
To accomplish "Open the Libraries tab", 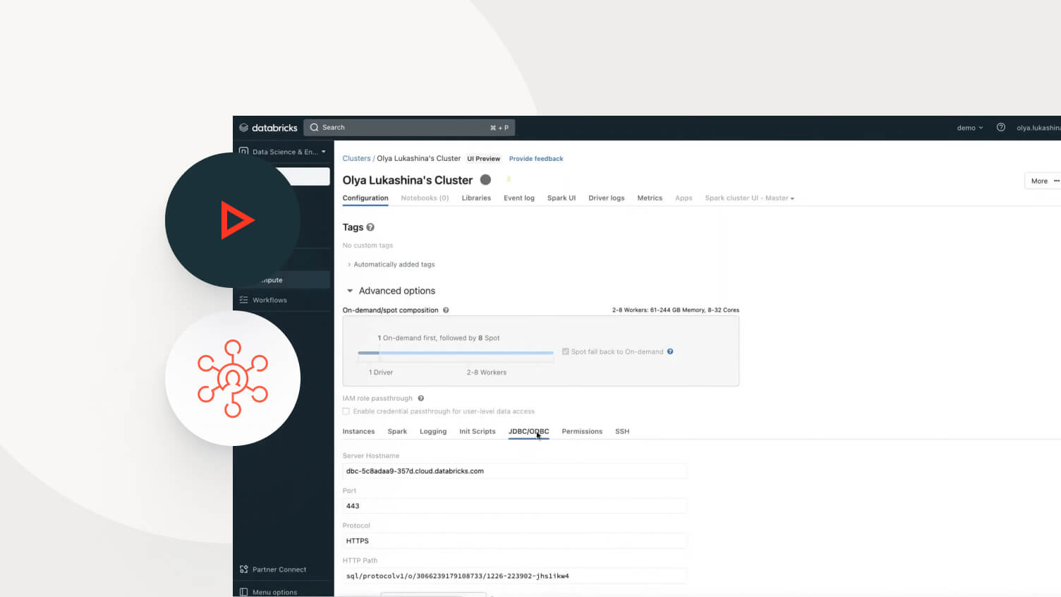I will tap(476, 198).
